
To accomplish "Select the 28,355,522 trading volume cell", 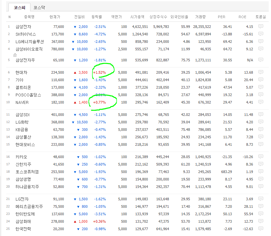I will 202,27.
